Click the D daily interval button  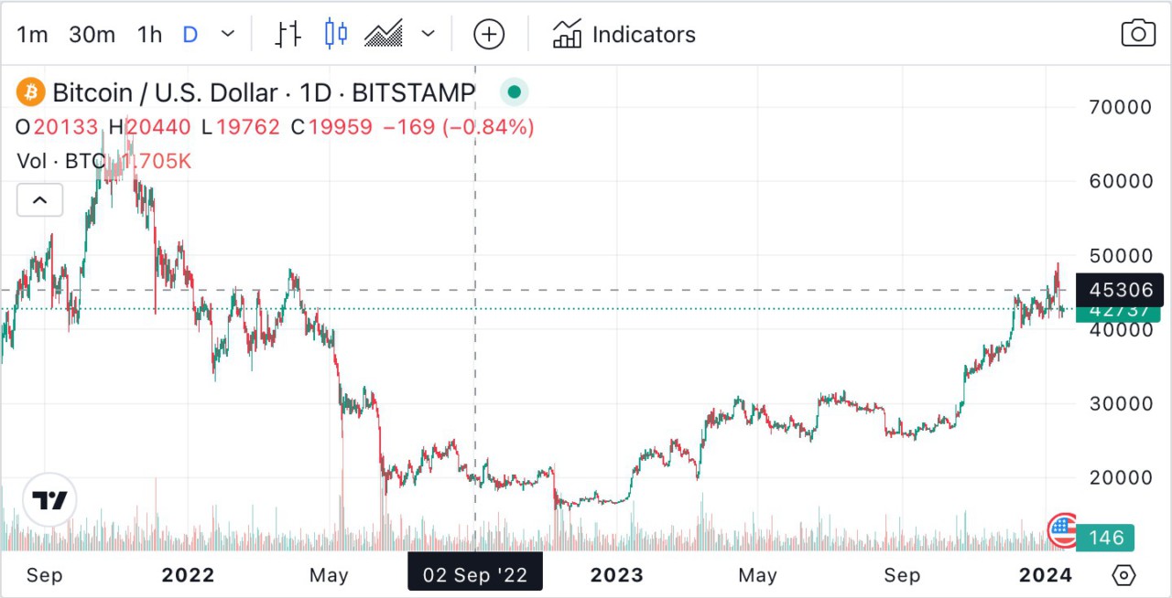pos(190,34)
